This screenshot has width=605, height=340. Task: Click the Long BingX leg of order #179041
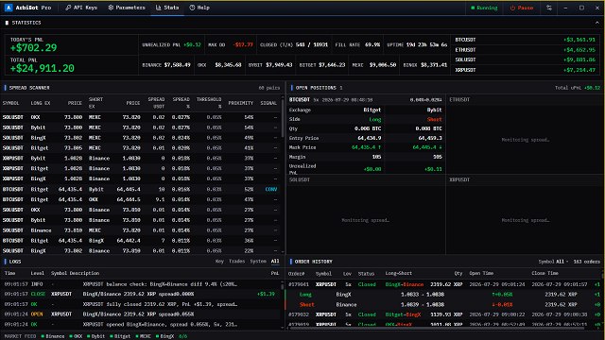[x=443, y=295]
